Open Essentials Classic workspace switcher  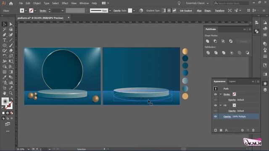197,3
